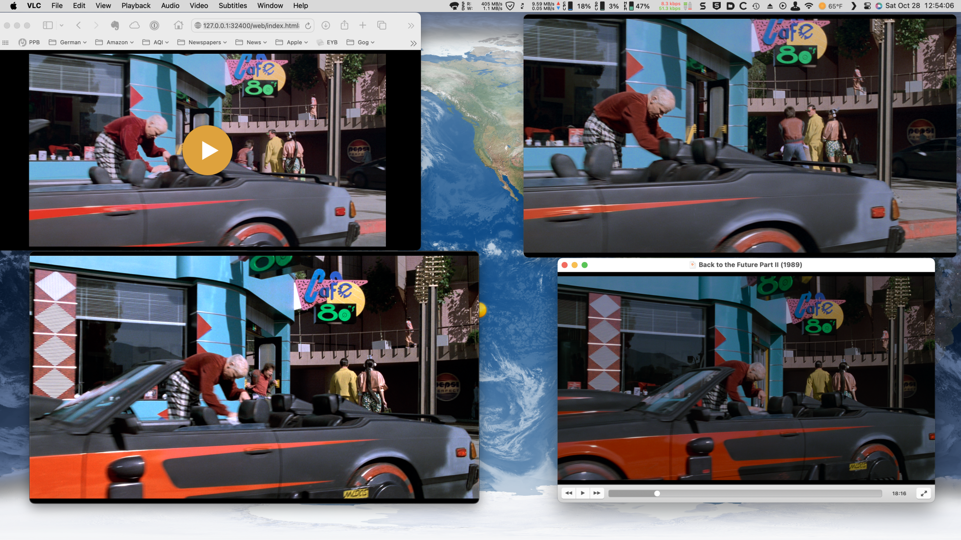Open sidebar options dropdown arrow

click(62, 25)
